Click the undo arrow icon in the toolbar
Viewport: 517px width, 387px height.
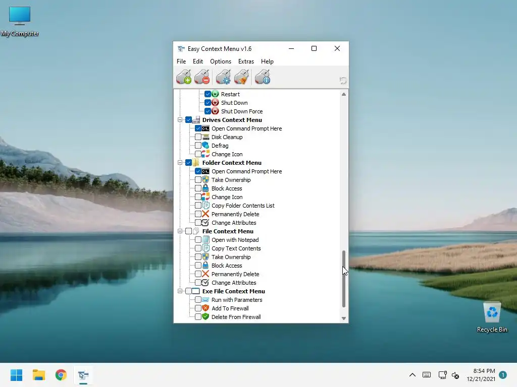click(x=343, y=80)
